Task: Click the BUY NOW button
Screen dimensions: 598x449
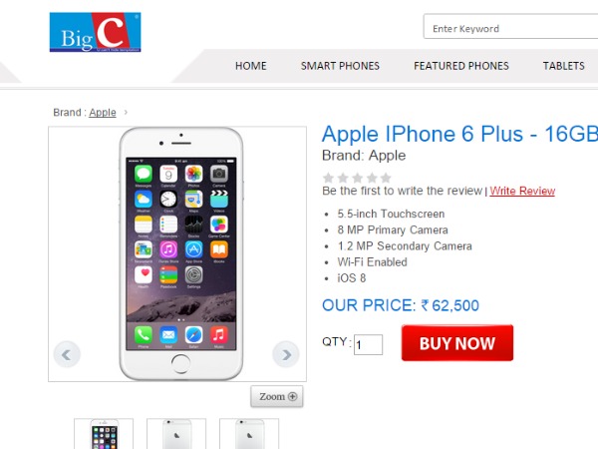Action: 457,343
